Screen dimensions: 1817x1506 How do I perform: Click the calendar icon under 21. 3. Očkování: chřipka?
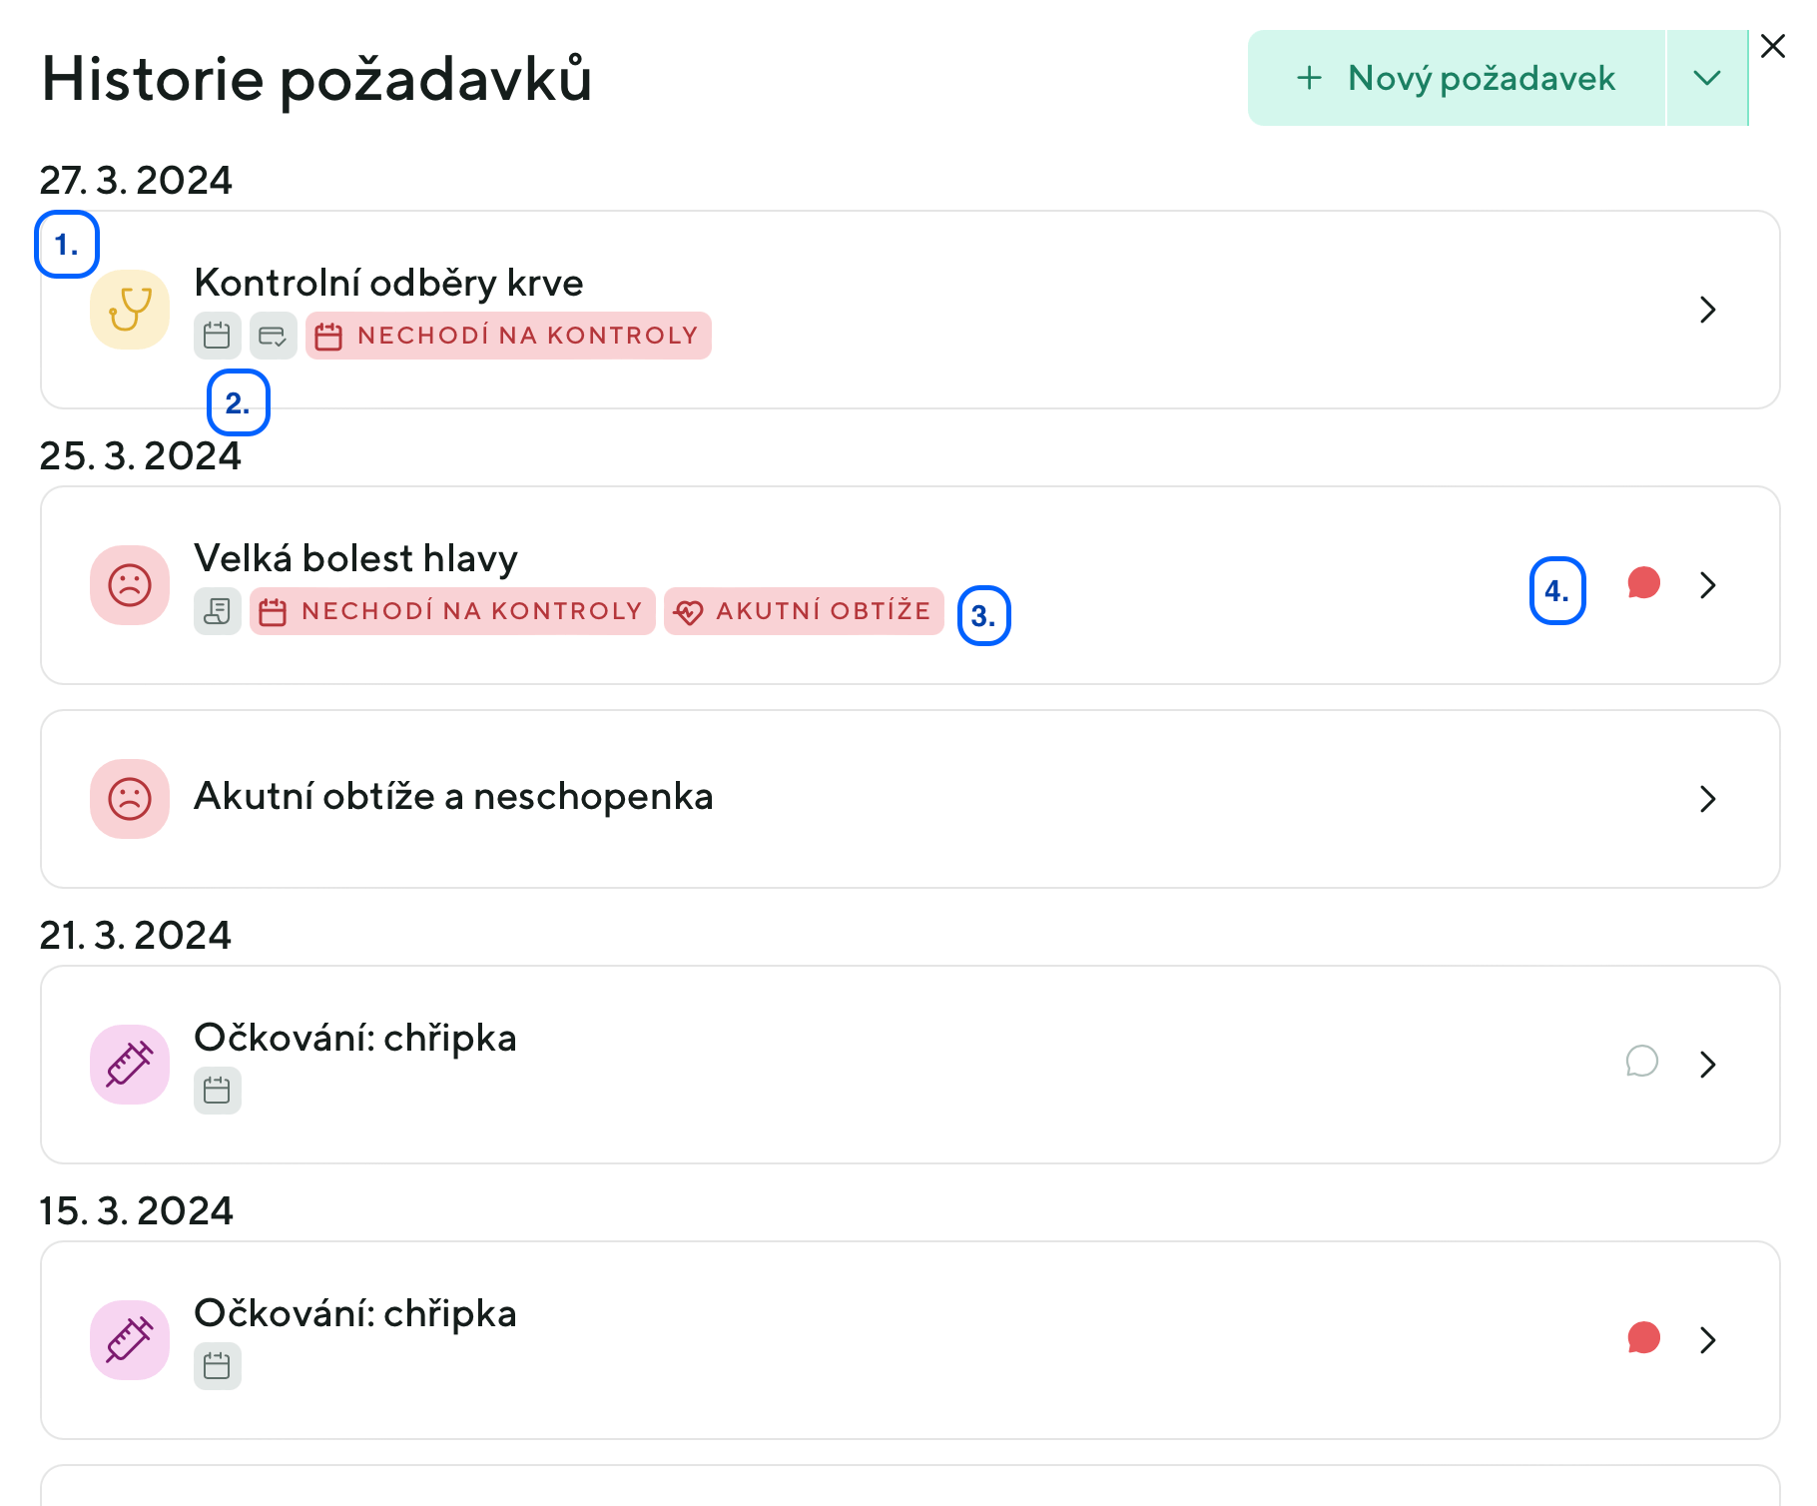[217, 1091]
